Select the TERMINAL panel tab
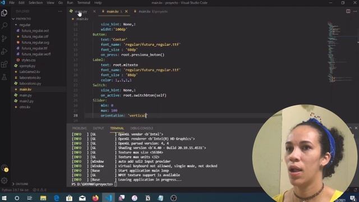This screenshot has width=359, height=202. [x=117, y=128]
